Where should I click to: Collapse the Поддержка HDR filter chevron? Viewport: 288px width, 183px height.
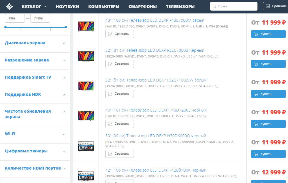pyautogui.click(x=64, y=95)
